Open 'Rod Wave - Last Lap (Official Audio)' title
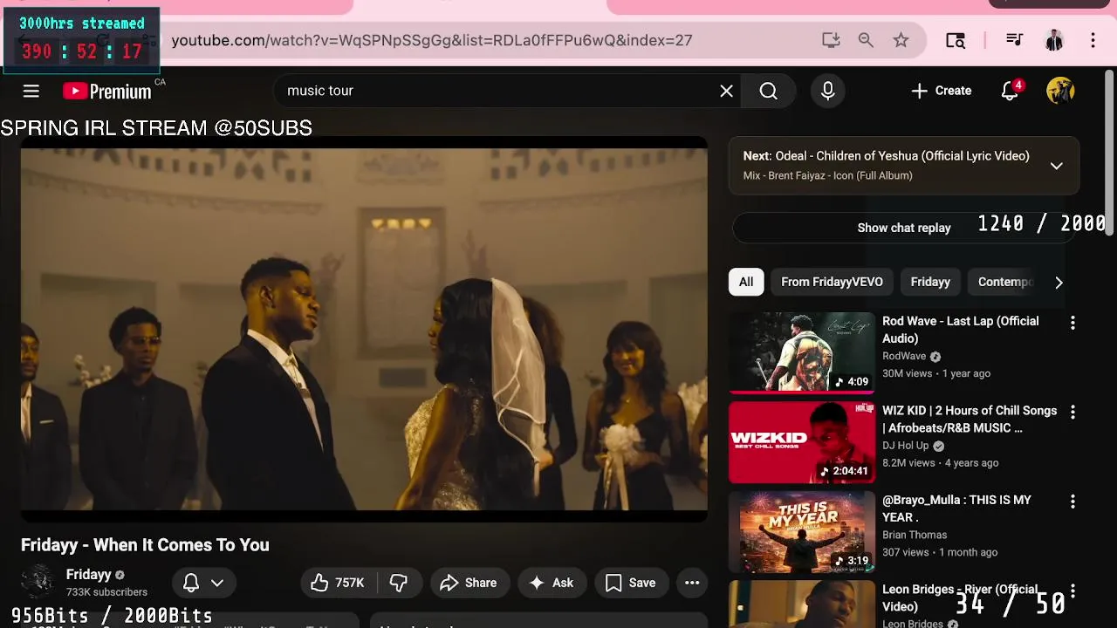 (x=961, y=330)
